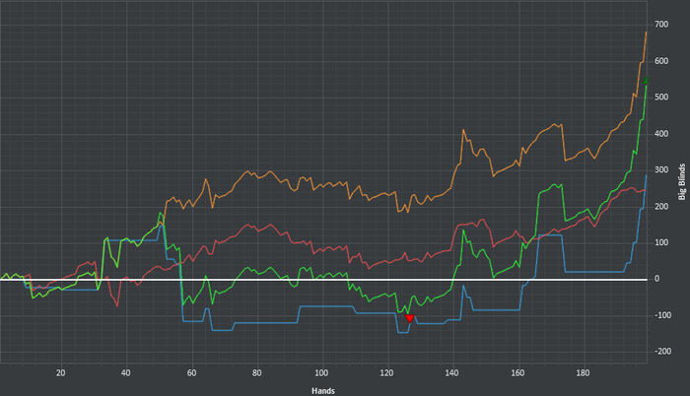Click the 600 y-axis value
The width and height of the screenshot is (690, 396).
click(661, 61)
